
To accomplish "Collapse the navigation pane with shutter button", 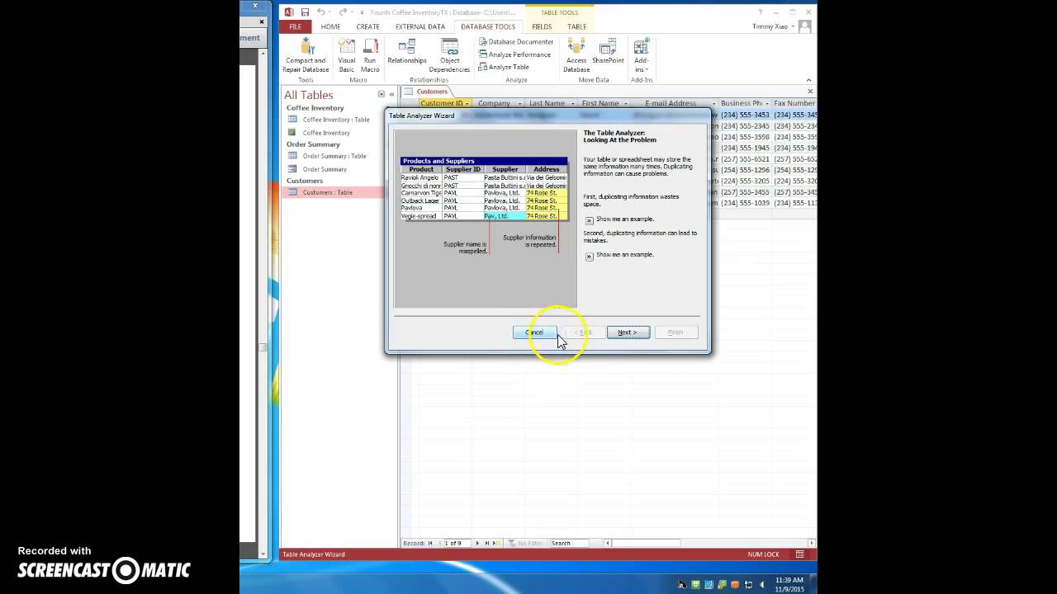I will click(x=391, y=94).
